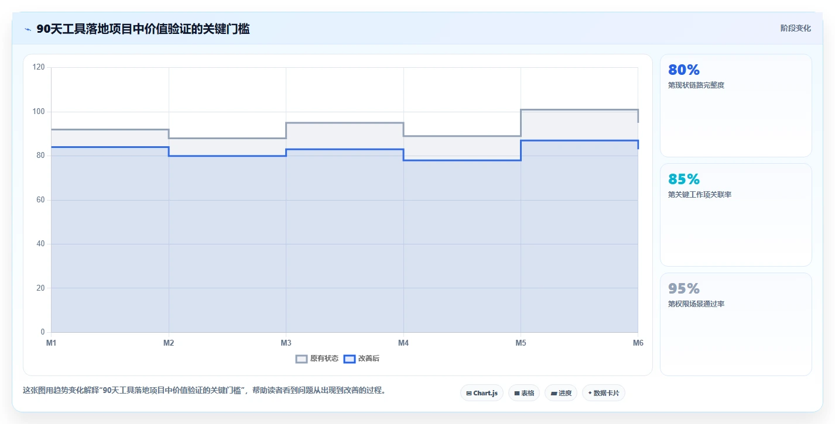Click the M3 axis label

click(286, 343)
